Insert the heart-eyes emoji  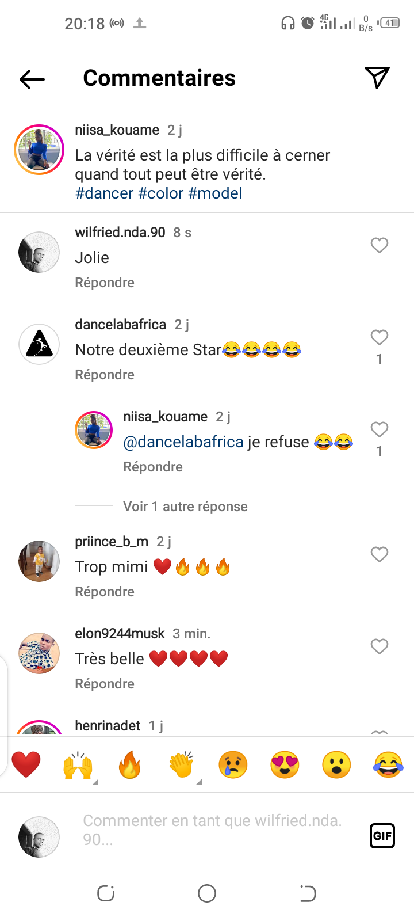pos(285,765)
